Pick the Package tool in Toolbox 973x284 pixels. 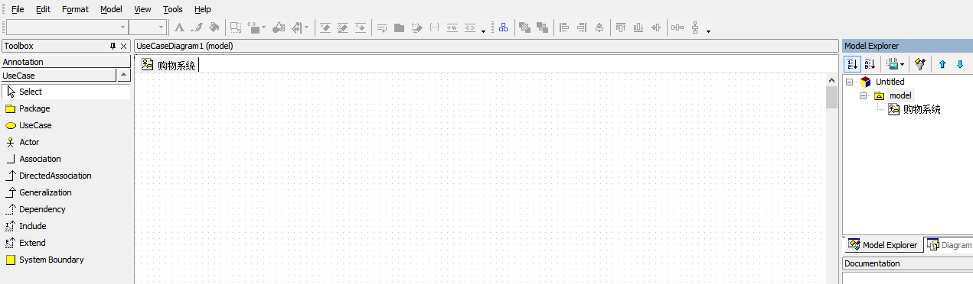click(66, 108)
